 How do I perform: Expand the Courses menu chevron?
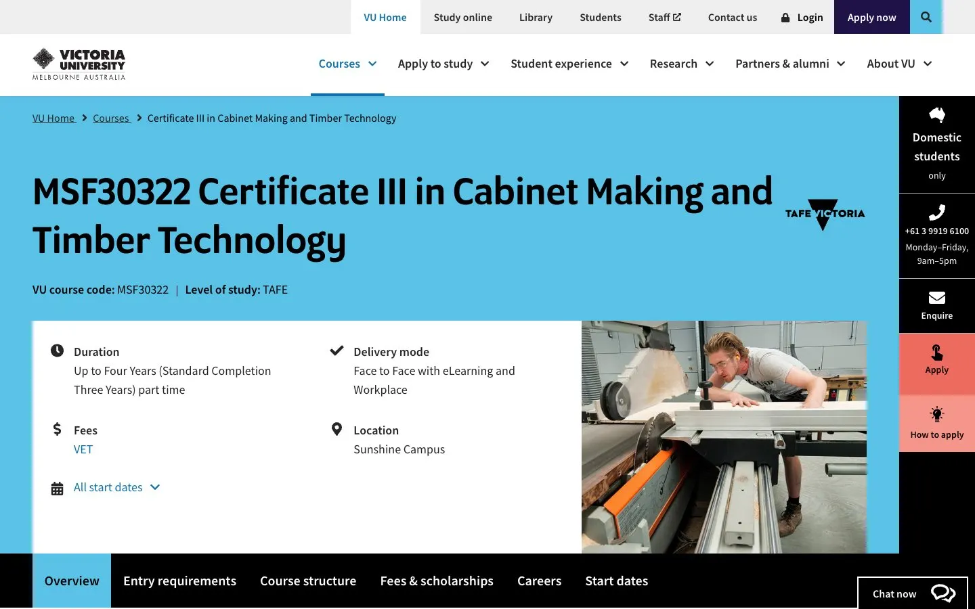tap(372, 64)
